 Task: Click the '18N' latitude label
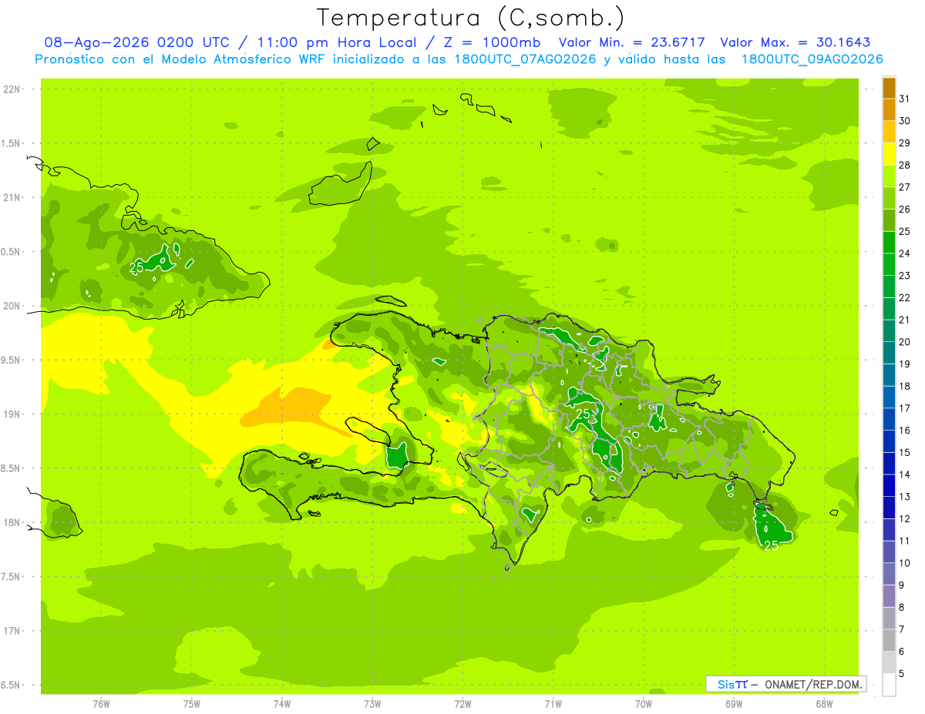tap(13, 522)
